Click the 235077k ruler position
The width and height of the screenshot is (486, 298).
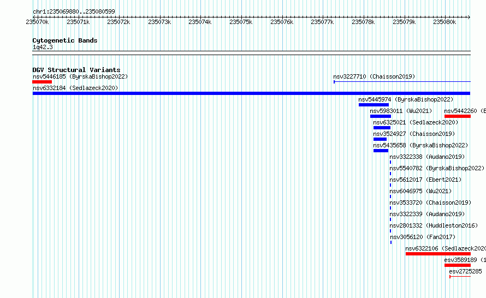322,22
